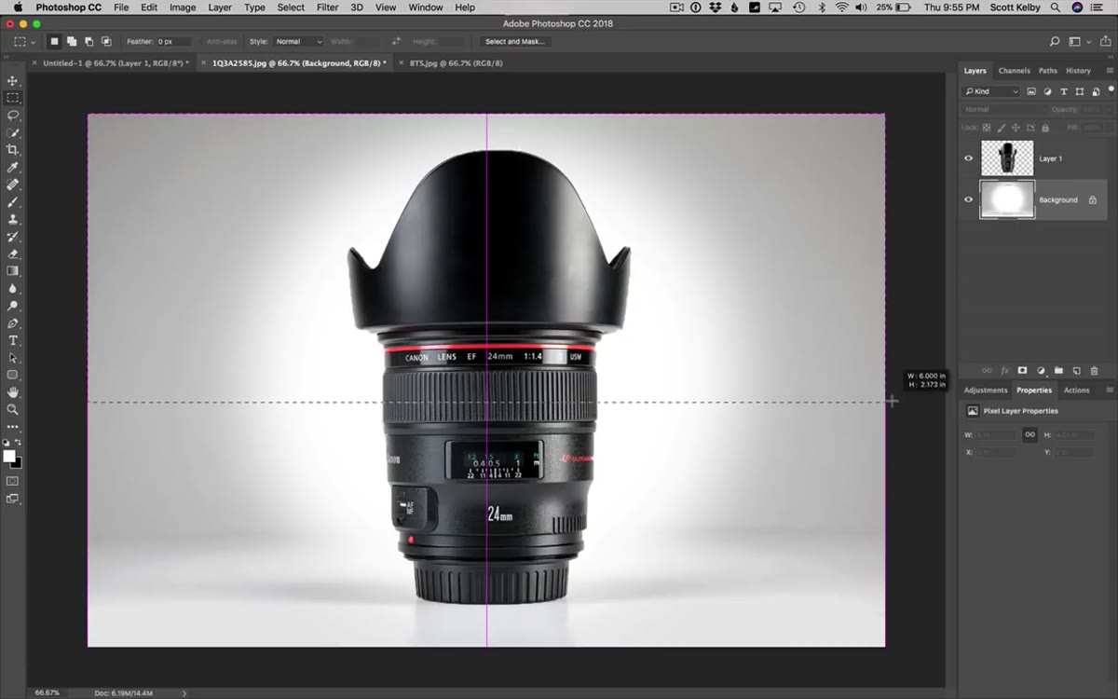Toggle the pixel layers filter
The image size is (1118, 699).
1031,91
